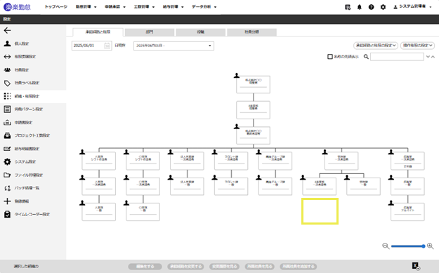This screenshot has height=273, width=439.
Task: Open the 操作権限の設定 dropdown button
Action: point(417,46)
